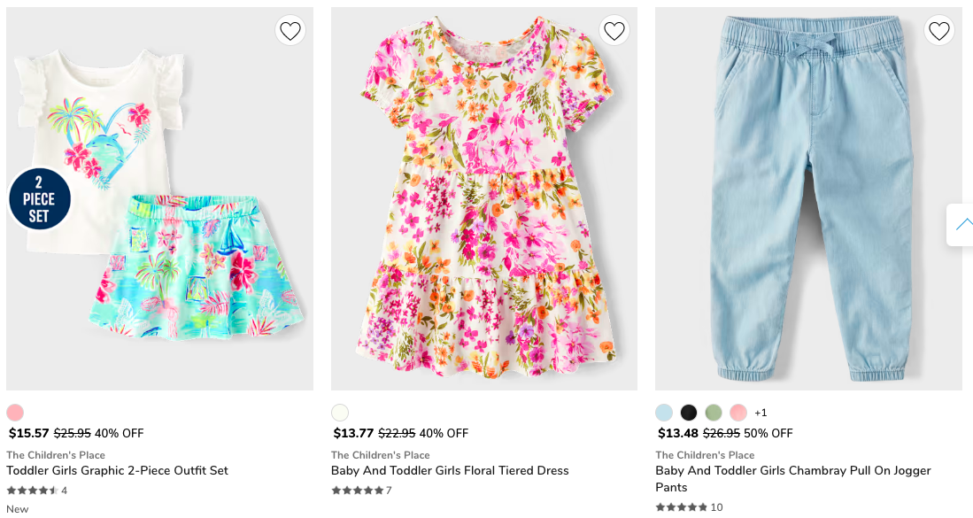Image resolution: width=973 pixels, height=518 pixels.
Task: Pick green swatch for Jogger Pants
Action: point(714,413)
